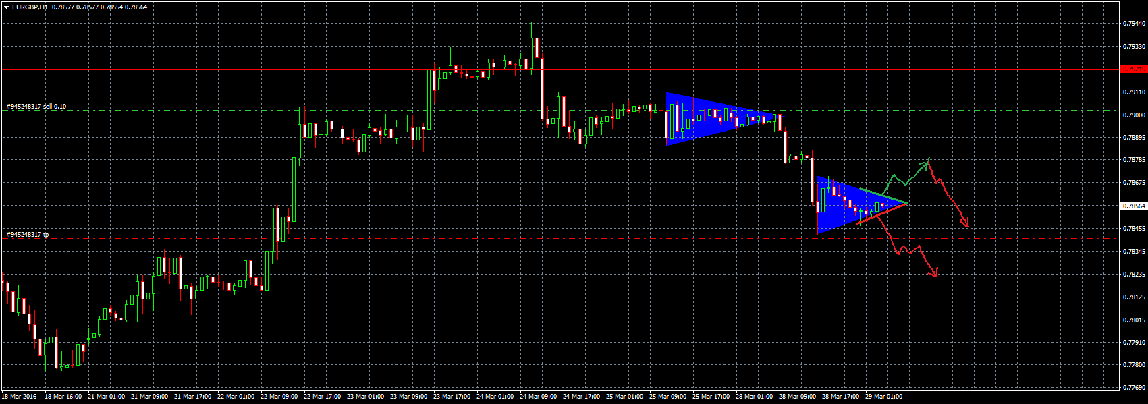Click the upper red arrow head near 0.78455
This screenshot has width=1148, height=404.
pyautogui.click(x=966, y=223)
